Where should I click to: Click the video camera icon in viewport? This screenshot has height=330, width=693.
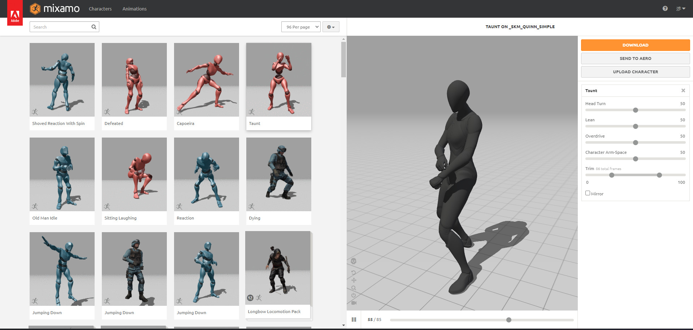354,303
